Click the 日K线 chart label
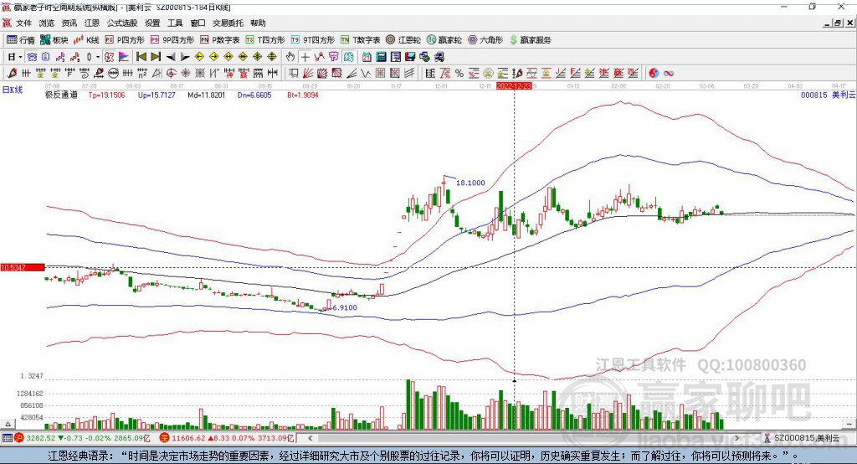This screenshot has height=464, width=857. click(13, 90)
